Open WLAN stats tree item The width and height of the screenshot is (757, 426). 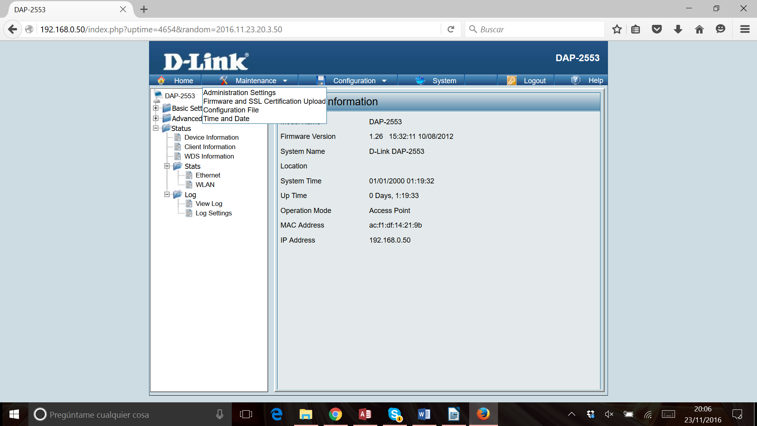tap(205, 185)
